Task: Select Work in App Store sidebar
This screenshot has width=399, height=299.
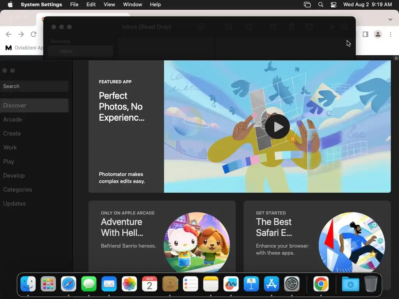Action: (34, 147)
